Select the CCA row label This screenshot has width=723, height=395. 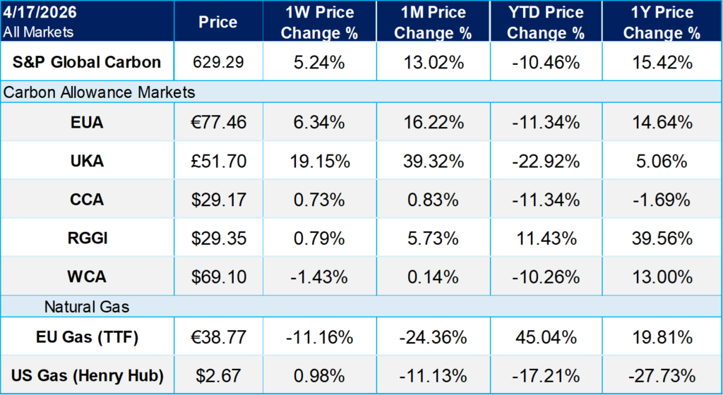click(87, 200)
